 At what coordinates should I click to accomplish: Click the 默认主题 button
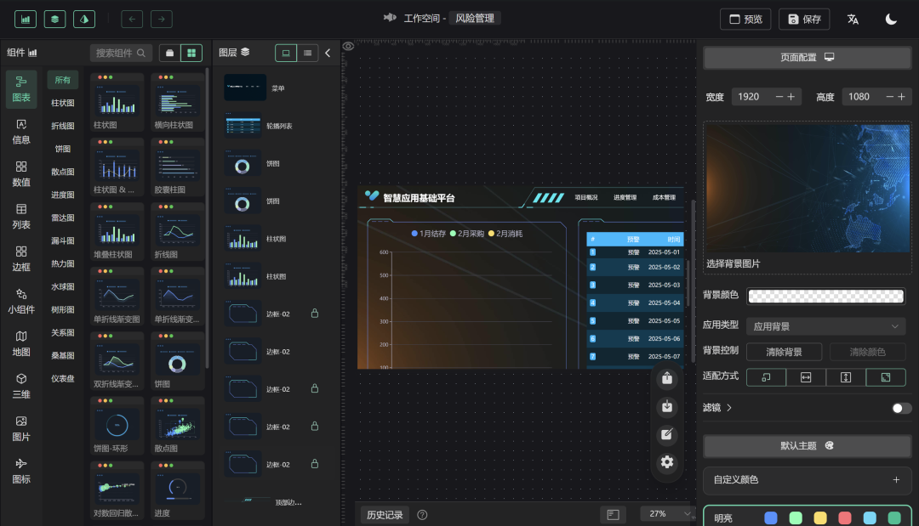807,446
